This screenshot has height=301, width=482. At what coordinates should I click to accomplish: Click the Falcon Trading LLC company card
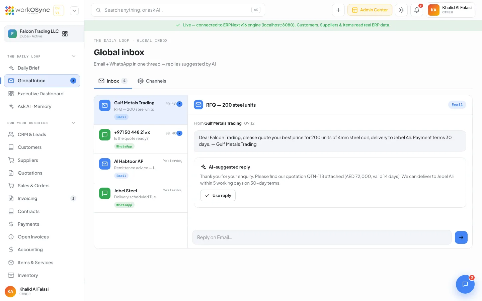tap(44, 34)
